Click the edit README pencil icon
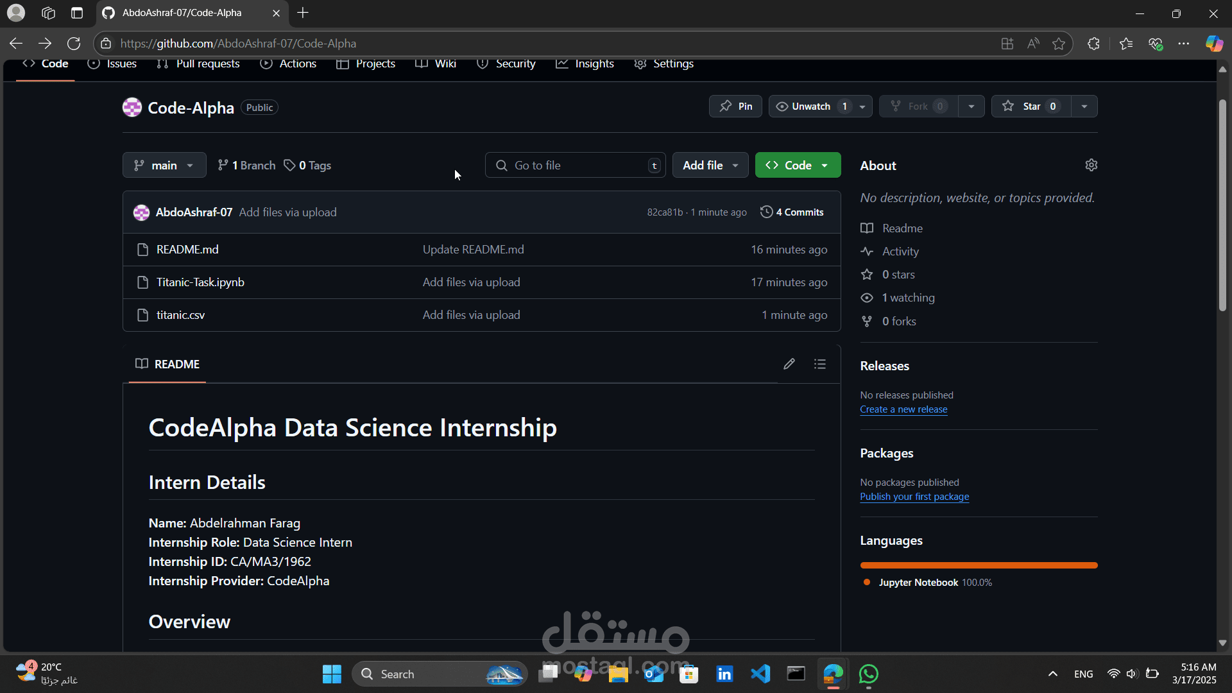1232x693 pixels. pyautogui.click(x=789, y=364)
